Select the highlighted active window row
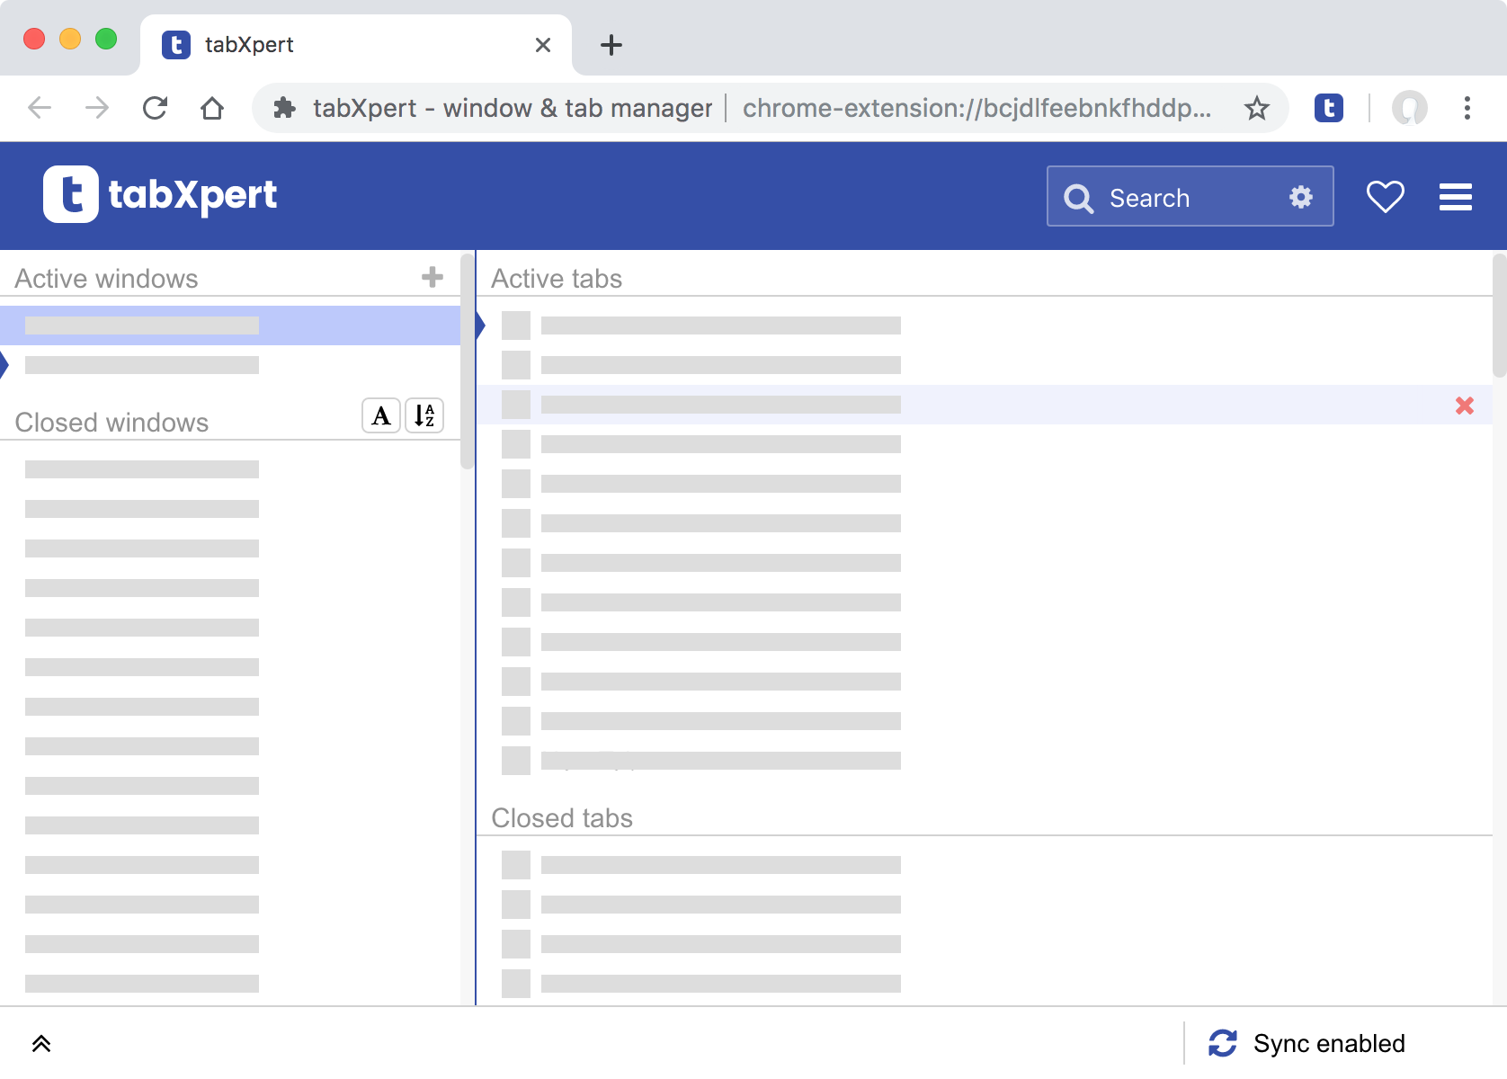The image size is (1507, 1079). pyautogui.click(x=230, y=325)
